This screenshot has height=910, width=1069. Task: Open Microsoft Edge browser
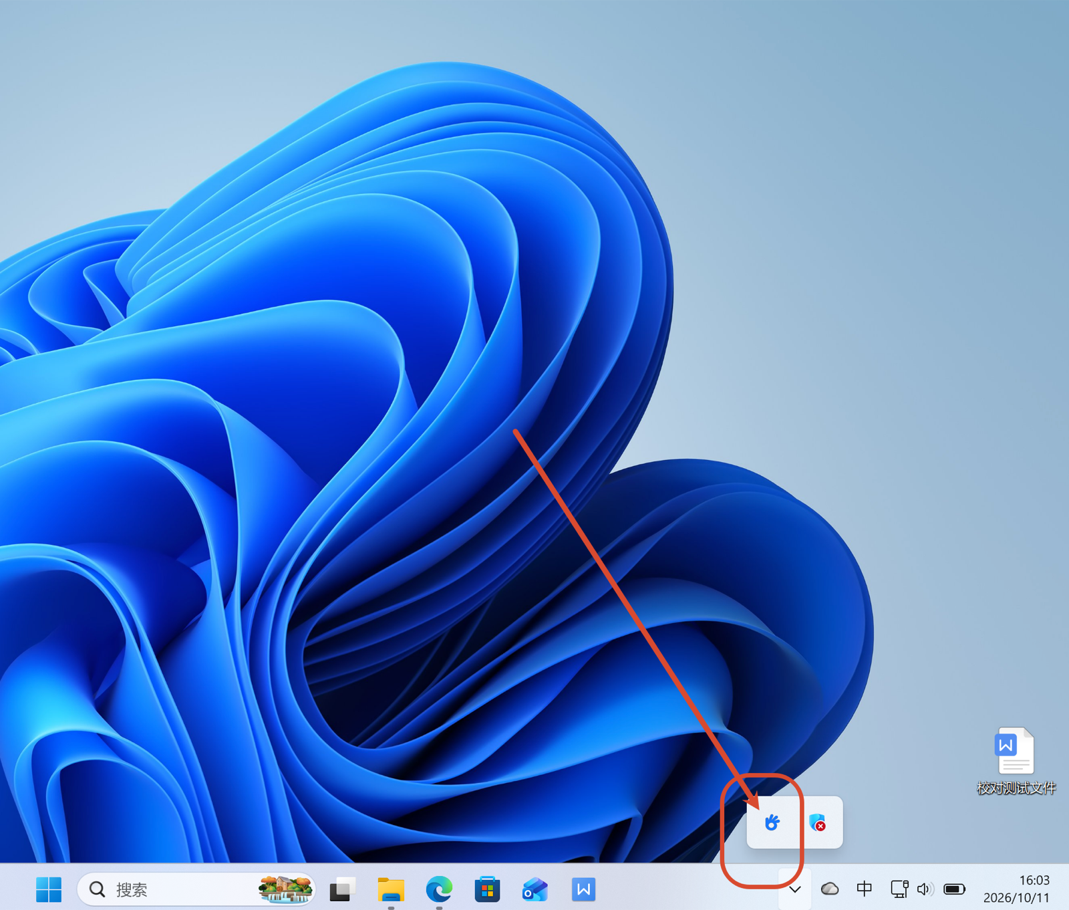[x=439, y=889]
